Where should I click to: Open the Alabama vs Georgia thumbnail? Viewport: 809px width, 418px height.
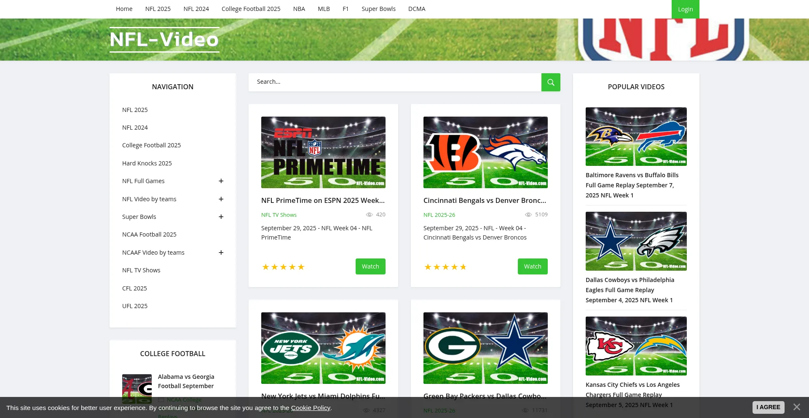(x=137, y=389)
